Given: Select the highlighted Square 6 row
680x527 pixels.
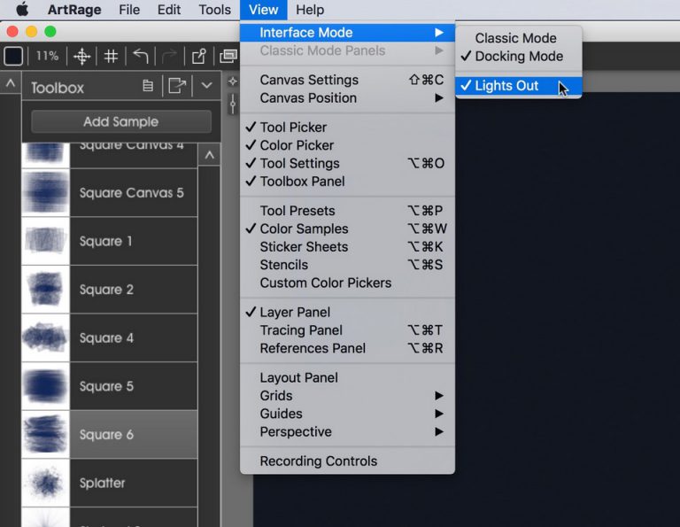Looking at the screenshot, I should [109, 435].
